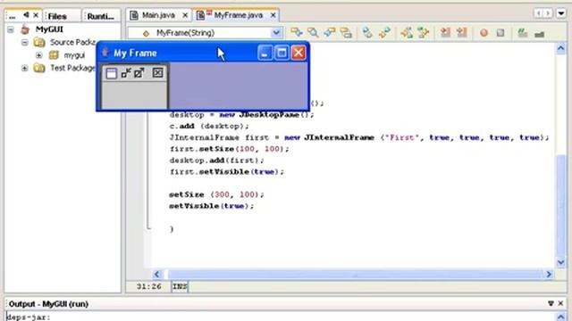The width and height of the screenshot is (572, 321).
Task: Collapse the Source Packages node
Action: click(24, 43)
